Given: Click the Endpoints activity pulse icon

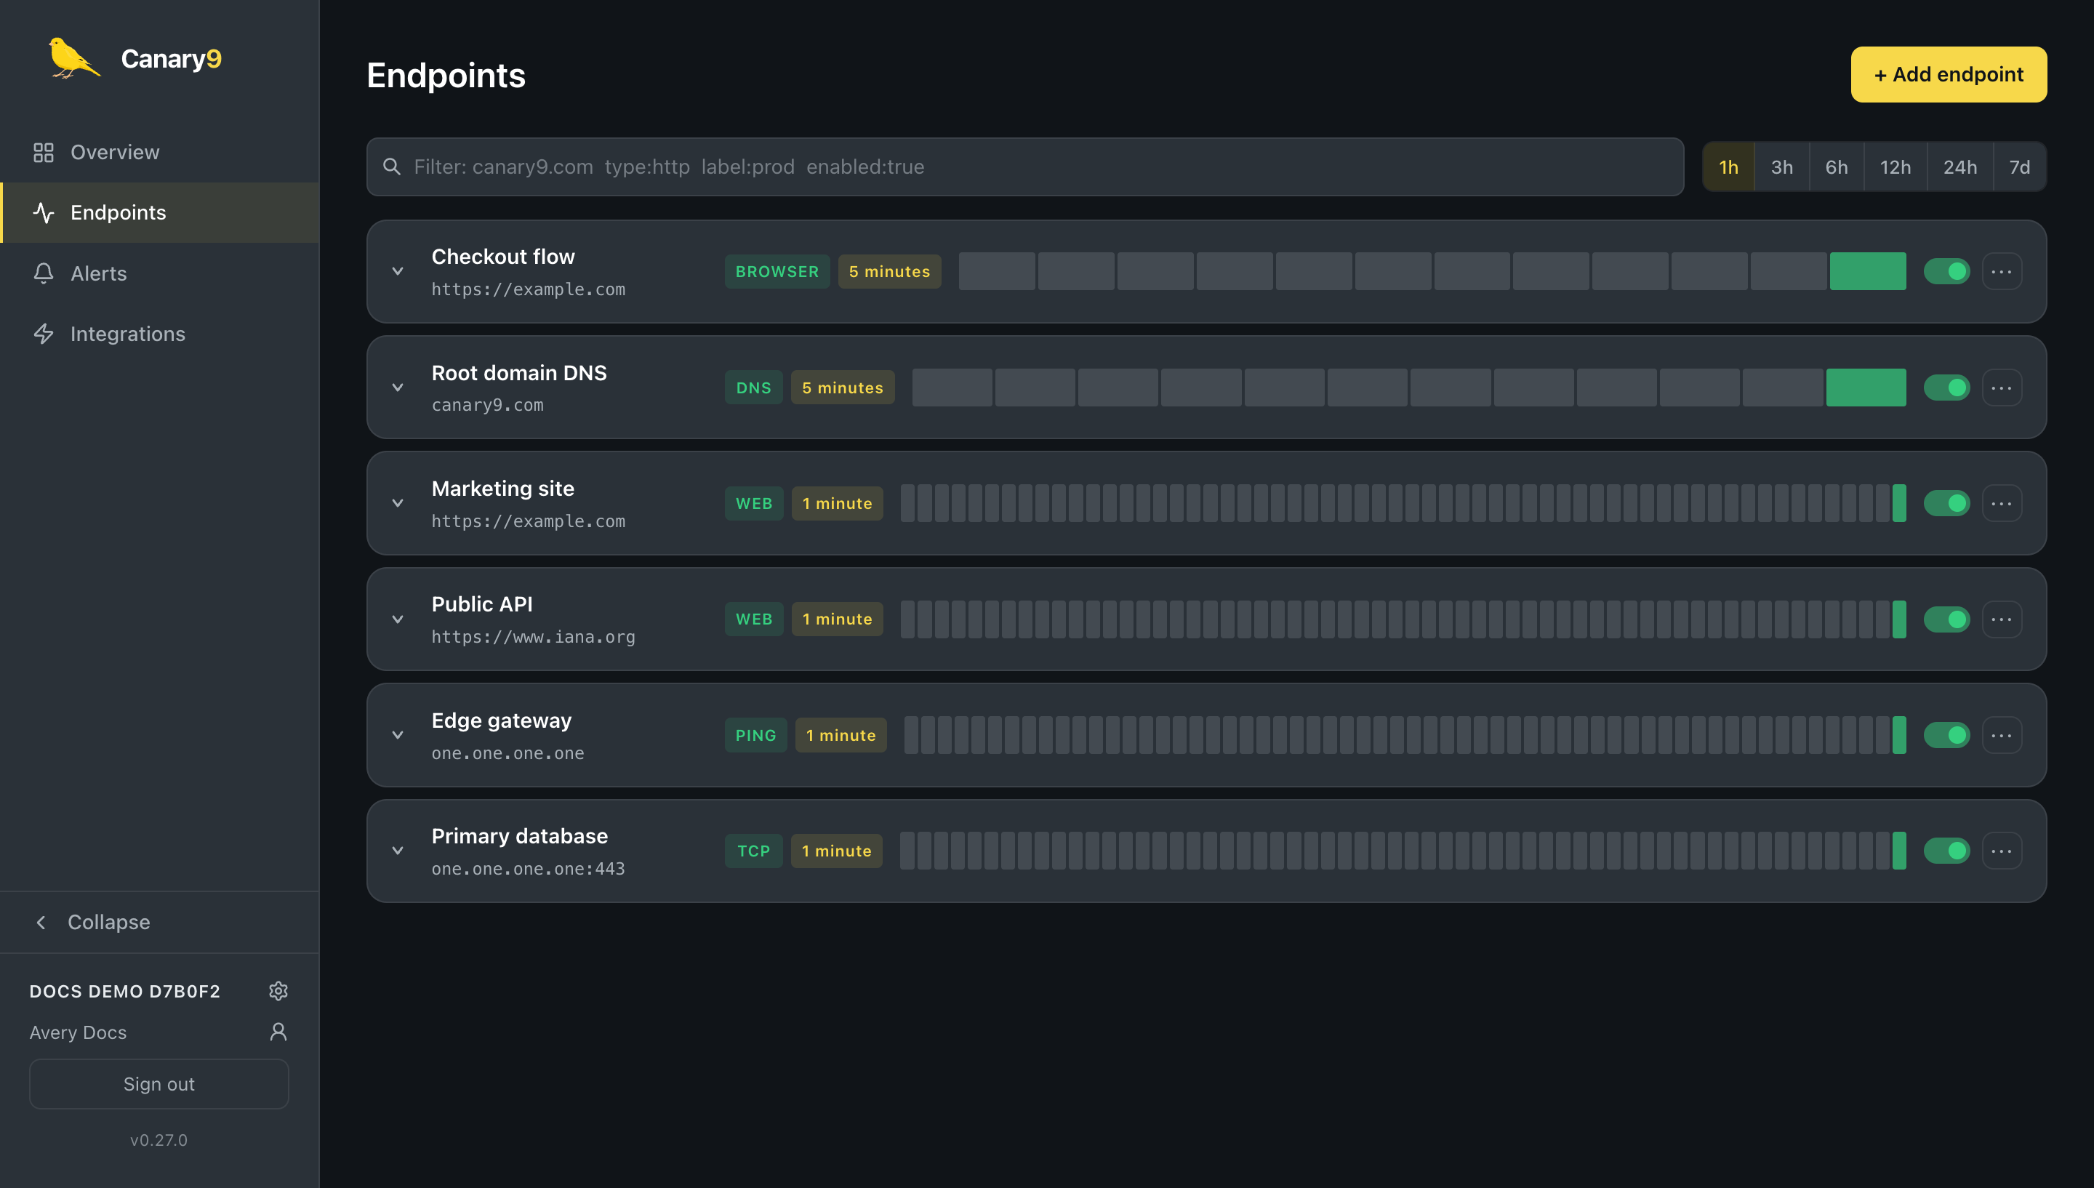Looking at the screenshot, I should coord(43,213).
